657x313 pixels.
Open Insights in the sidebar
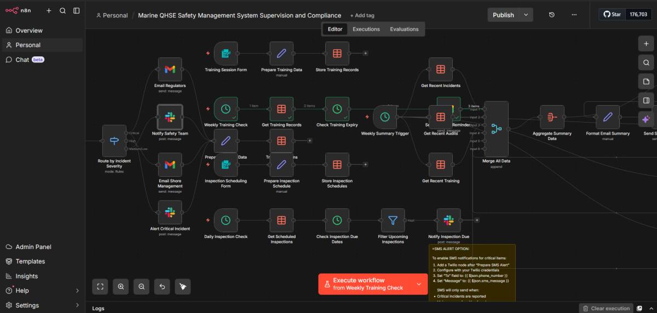[43, 276]
